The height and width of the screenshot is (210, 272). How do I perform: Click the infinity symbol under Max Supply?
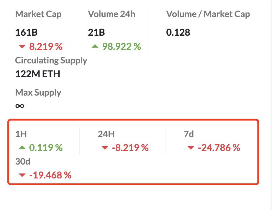click(x=19, y=106)
